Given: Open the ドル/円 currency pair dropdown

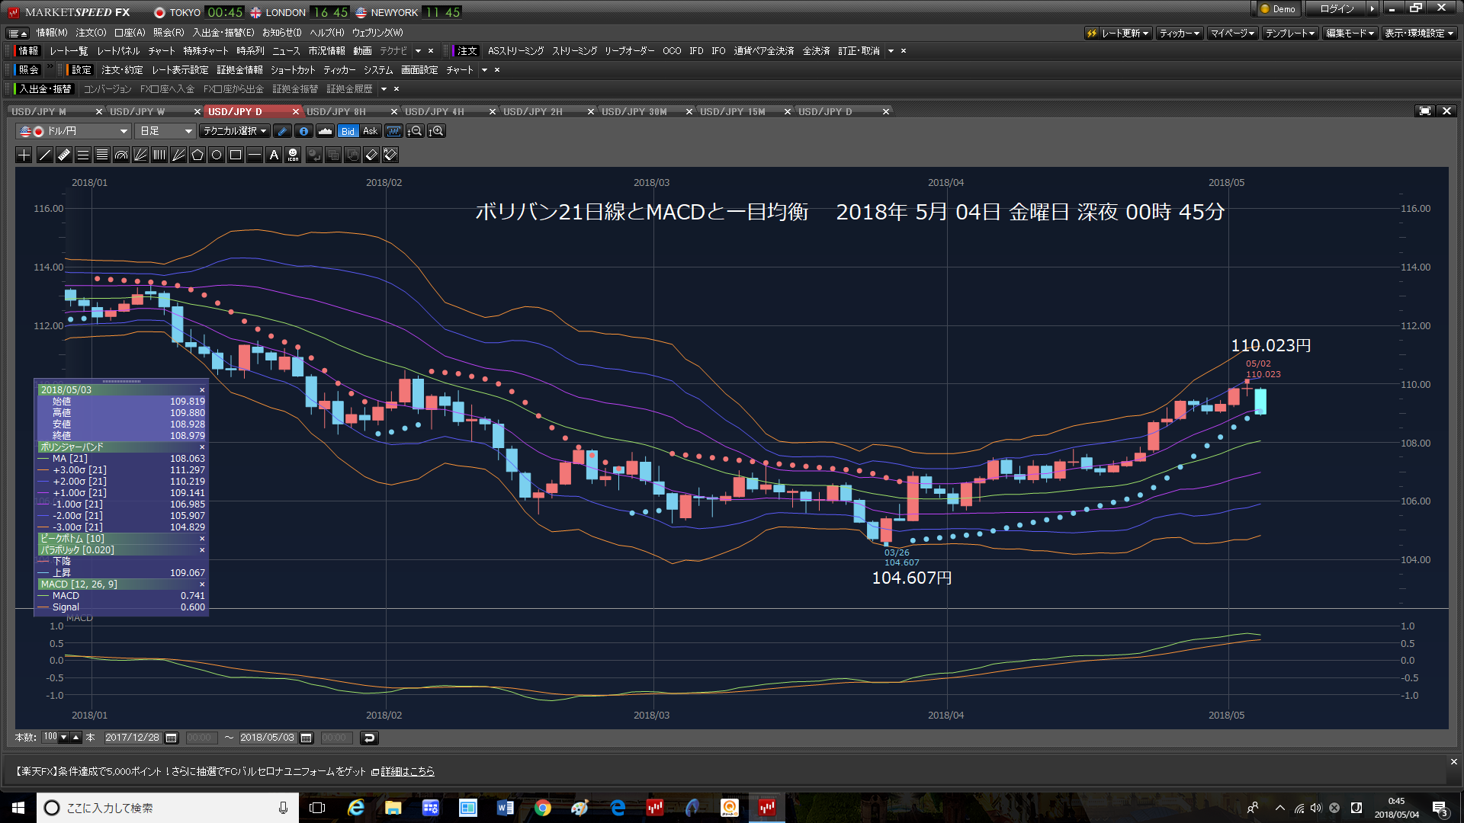Looking at the screenshot, I should click(73, 131).
